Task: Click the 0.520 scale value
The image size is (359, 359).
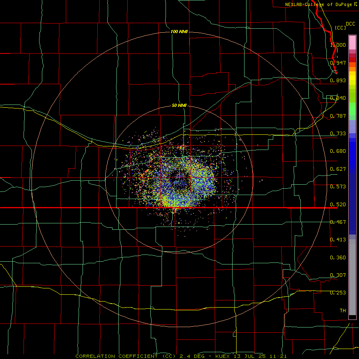Action: click(338, 205)
